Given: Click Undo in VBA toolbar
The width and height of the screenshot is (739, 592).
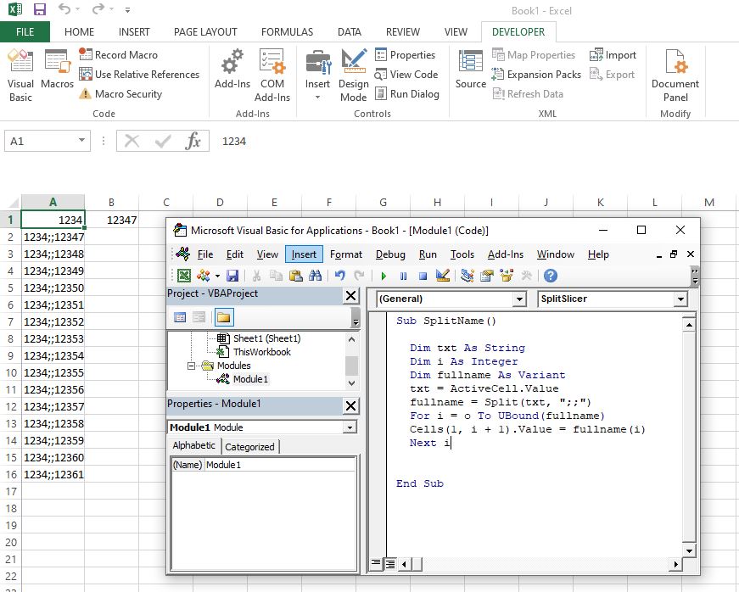Looking at the screenshot, I should [339, 276].
